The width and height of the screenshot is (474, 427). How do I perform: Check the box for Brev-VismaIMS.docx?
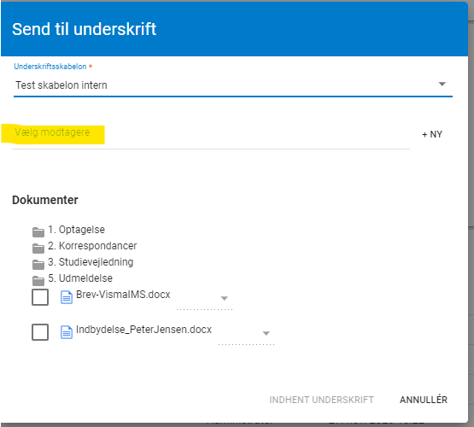pos(40,297)
